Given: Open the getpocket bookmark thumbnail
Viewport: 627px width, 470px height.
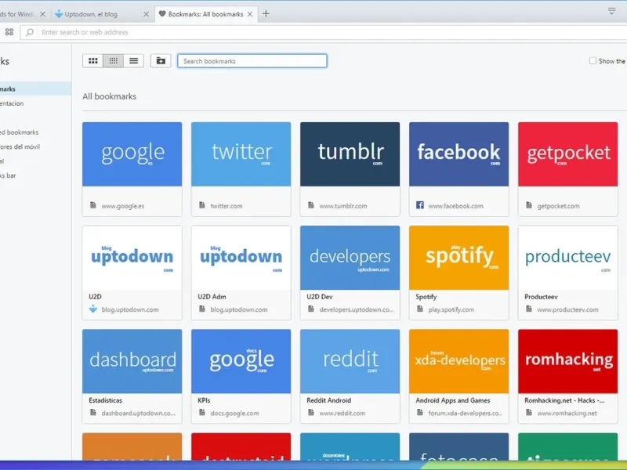Looking at the screenshot, I should [x=567, y=154].
